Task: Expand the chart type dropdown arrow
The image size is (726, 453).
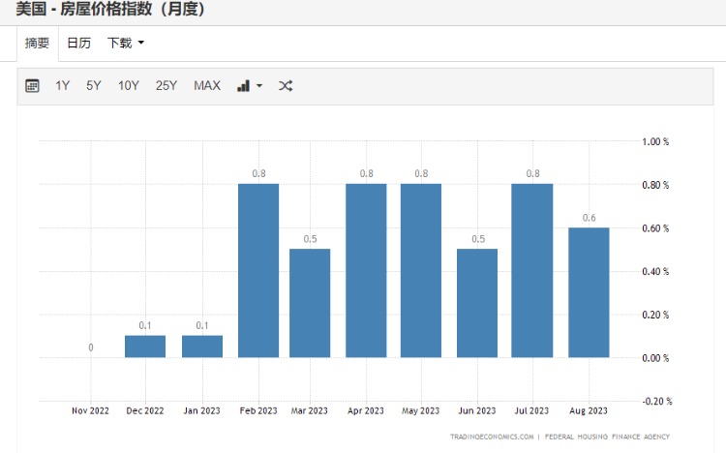Action: click(x=259, y=86)
